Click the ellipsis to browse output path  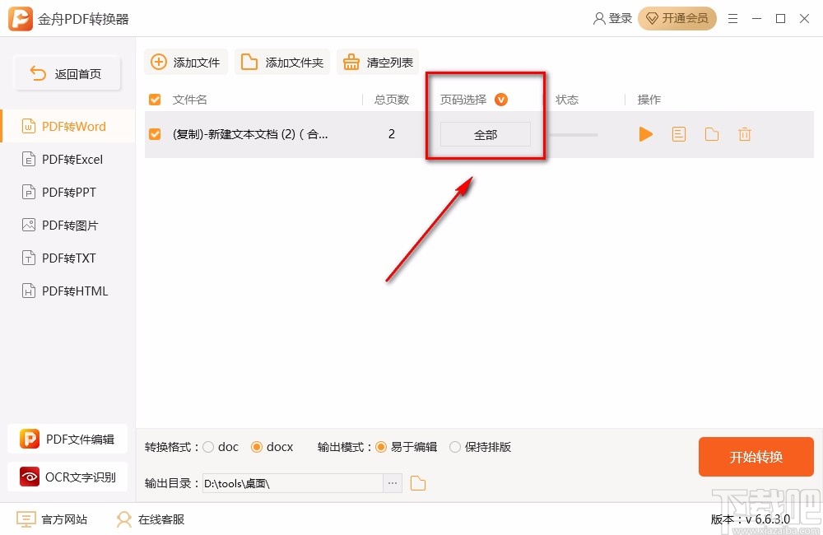(393, 483)
